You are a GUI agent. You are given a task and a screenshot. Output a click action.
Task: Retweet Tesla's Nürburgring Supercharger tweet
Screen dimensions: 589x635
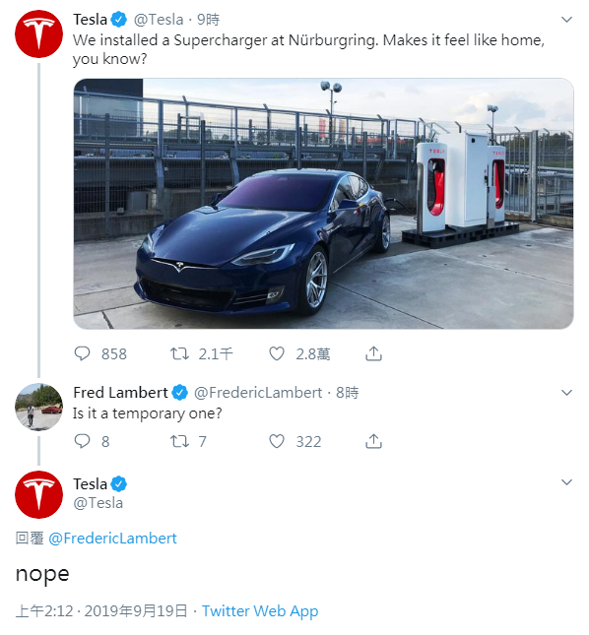(179, 353)
